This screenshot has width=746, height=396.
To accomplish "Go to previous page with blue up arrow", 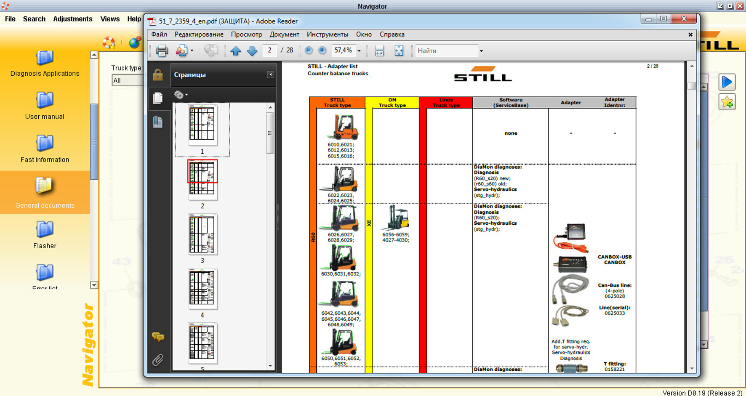I will coord(236,51).
